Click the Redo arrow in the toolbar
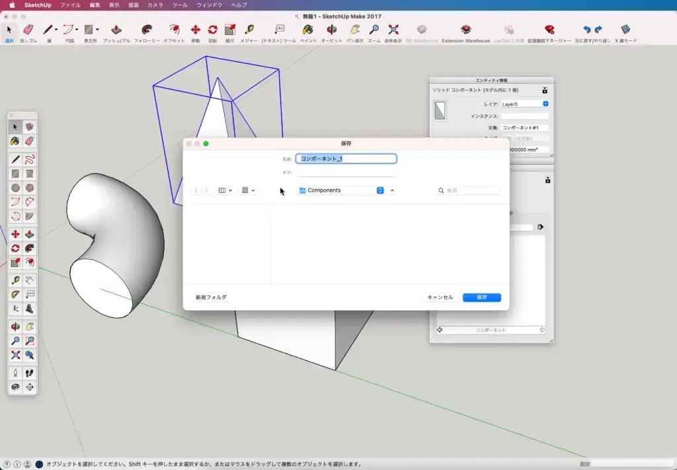 (x=598, y=29)
